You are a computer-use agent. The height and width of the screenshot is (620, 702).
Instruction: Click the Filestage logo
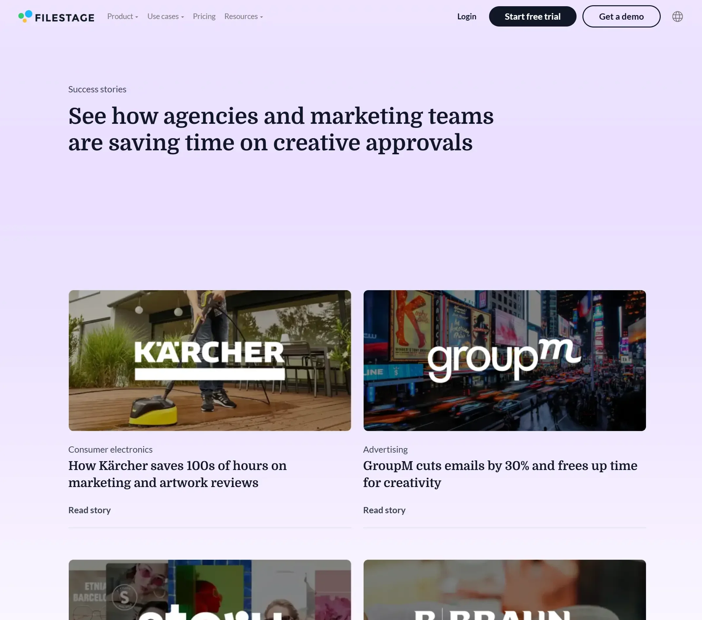(56, 16)
